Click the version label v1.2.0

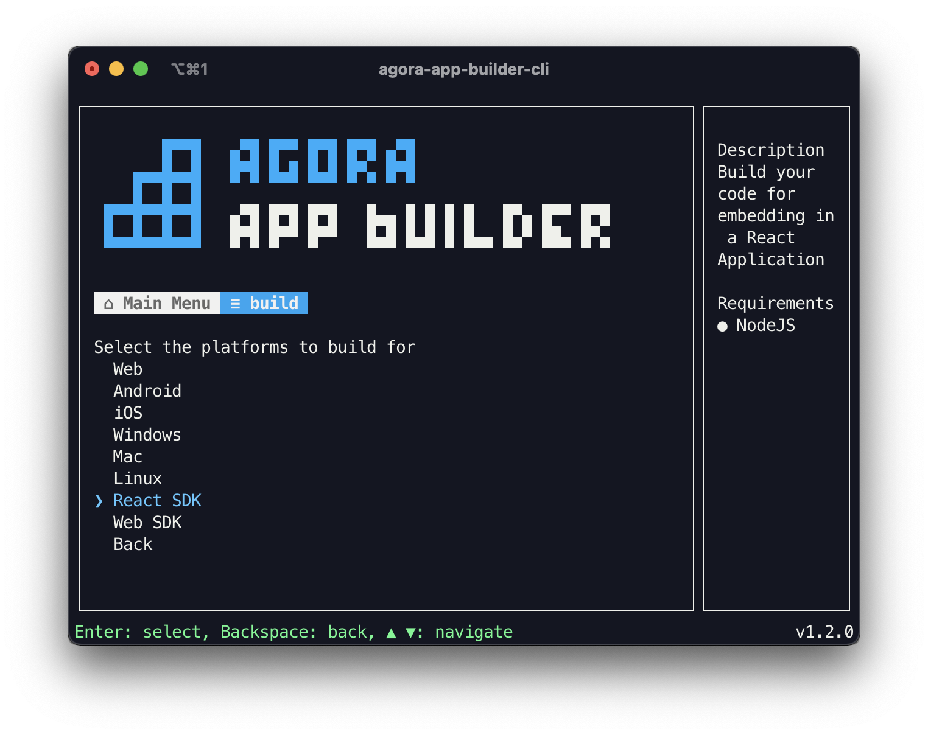[824, 632]
